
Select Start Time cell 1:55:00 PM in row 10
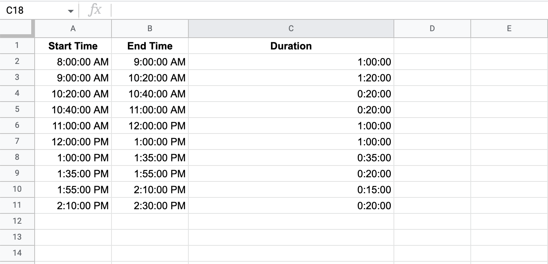click(x=73, y=189)
